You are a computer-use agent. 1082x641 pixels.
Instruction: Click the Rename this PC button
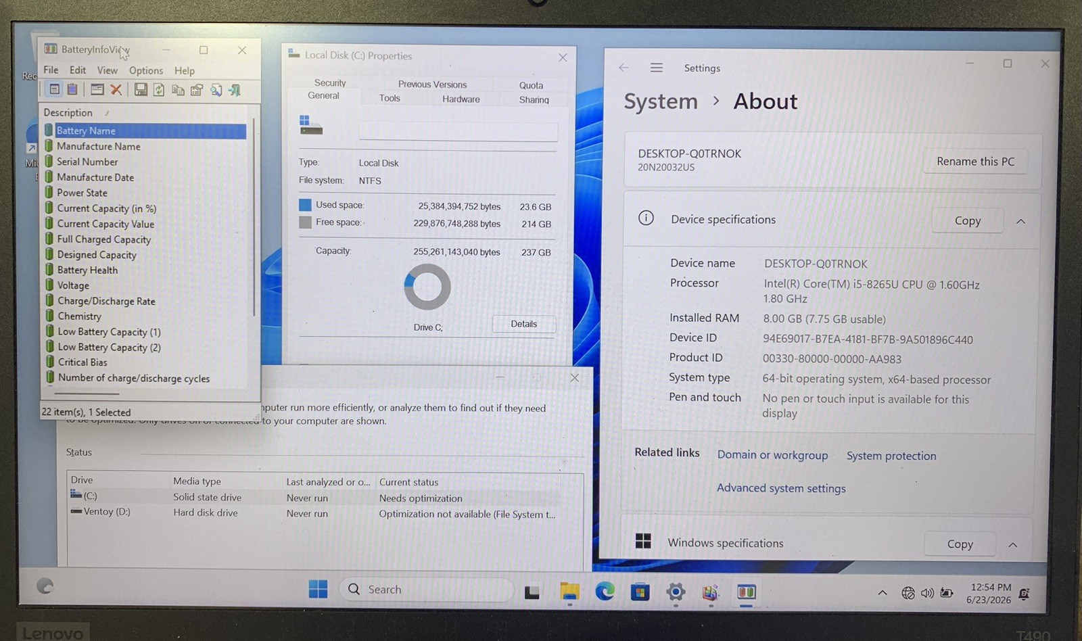[x=975, y=162]
